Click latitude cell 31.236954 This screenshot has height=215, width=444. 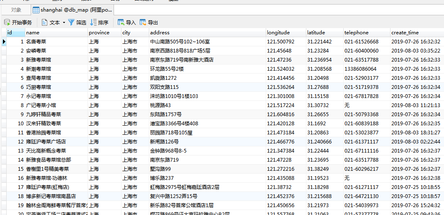pyautogui.click(x=325, y=60)
